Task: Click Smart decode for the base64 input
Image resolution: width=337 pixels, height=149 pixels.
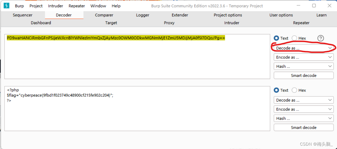Action: 304,75
